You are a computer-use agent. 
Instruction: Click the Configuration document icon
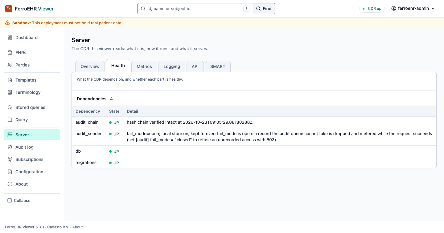click(x=10, y=172)
